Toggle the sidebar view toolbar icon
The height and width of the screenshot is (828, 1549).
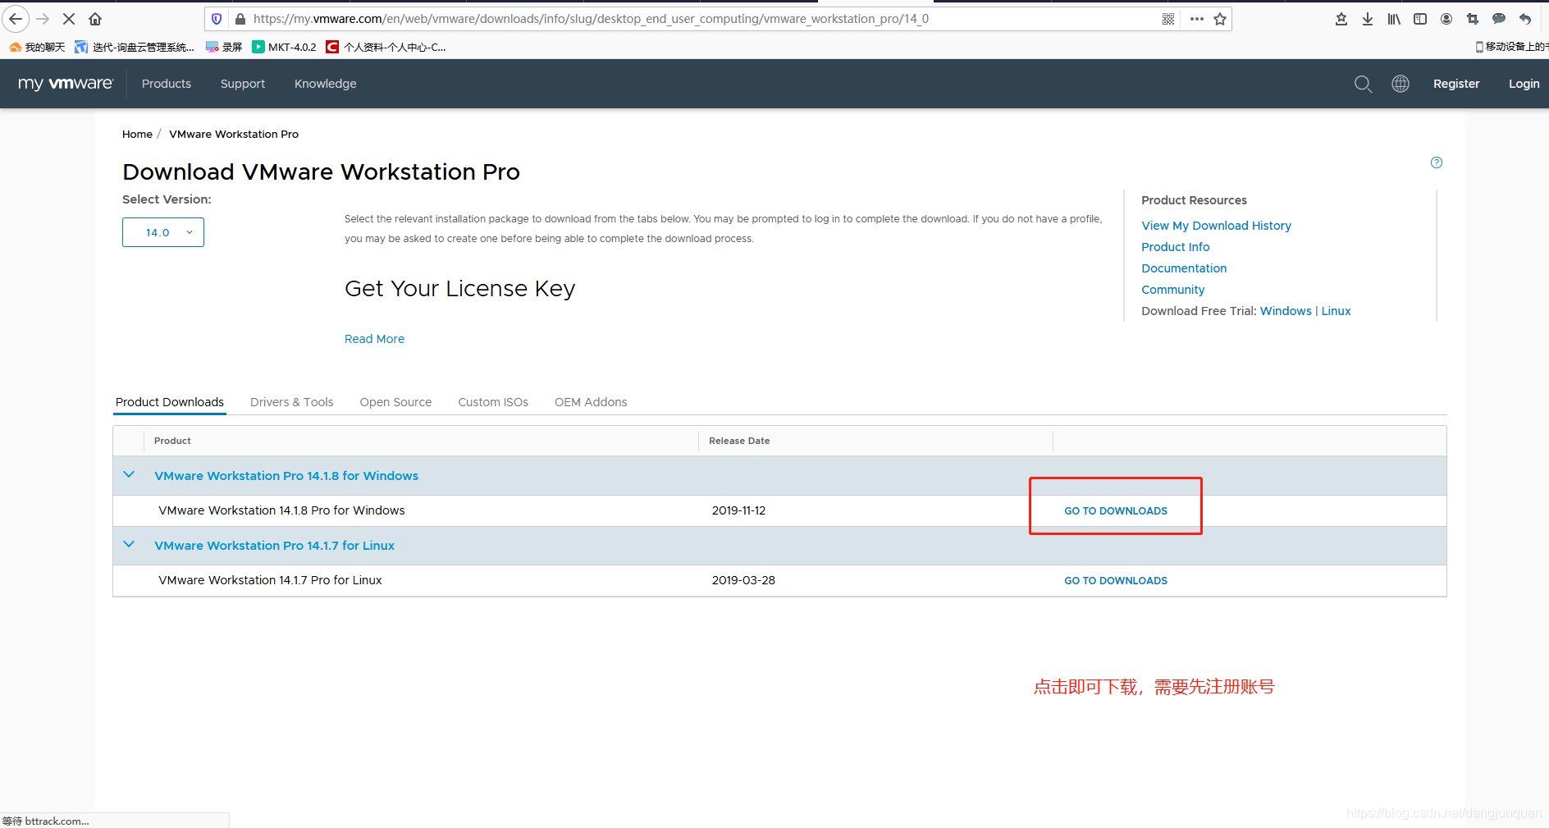[x=1420, y=18]
